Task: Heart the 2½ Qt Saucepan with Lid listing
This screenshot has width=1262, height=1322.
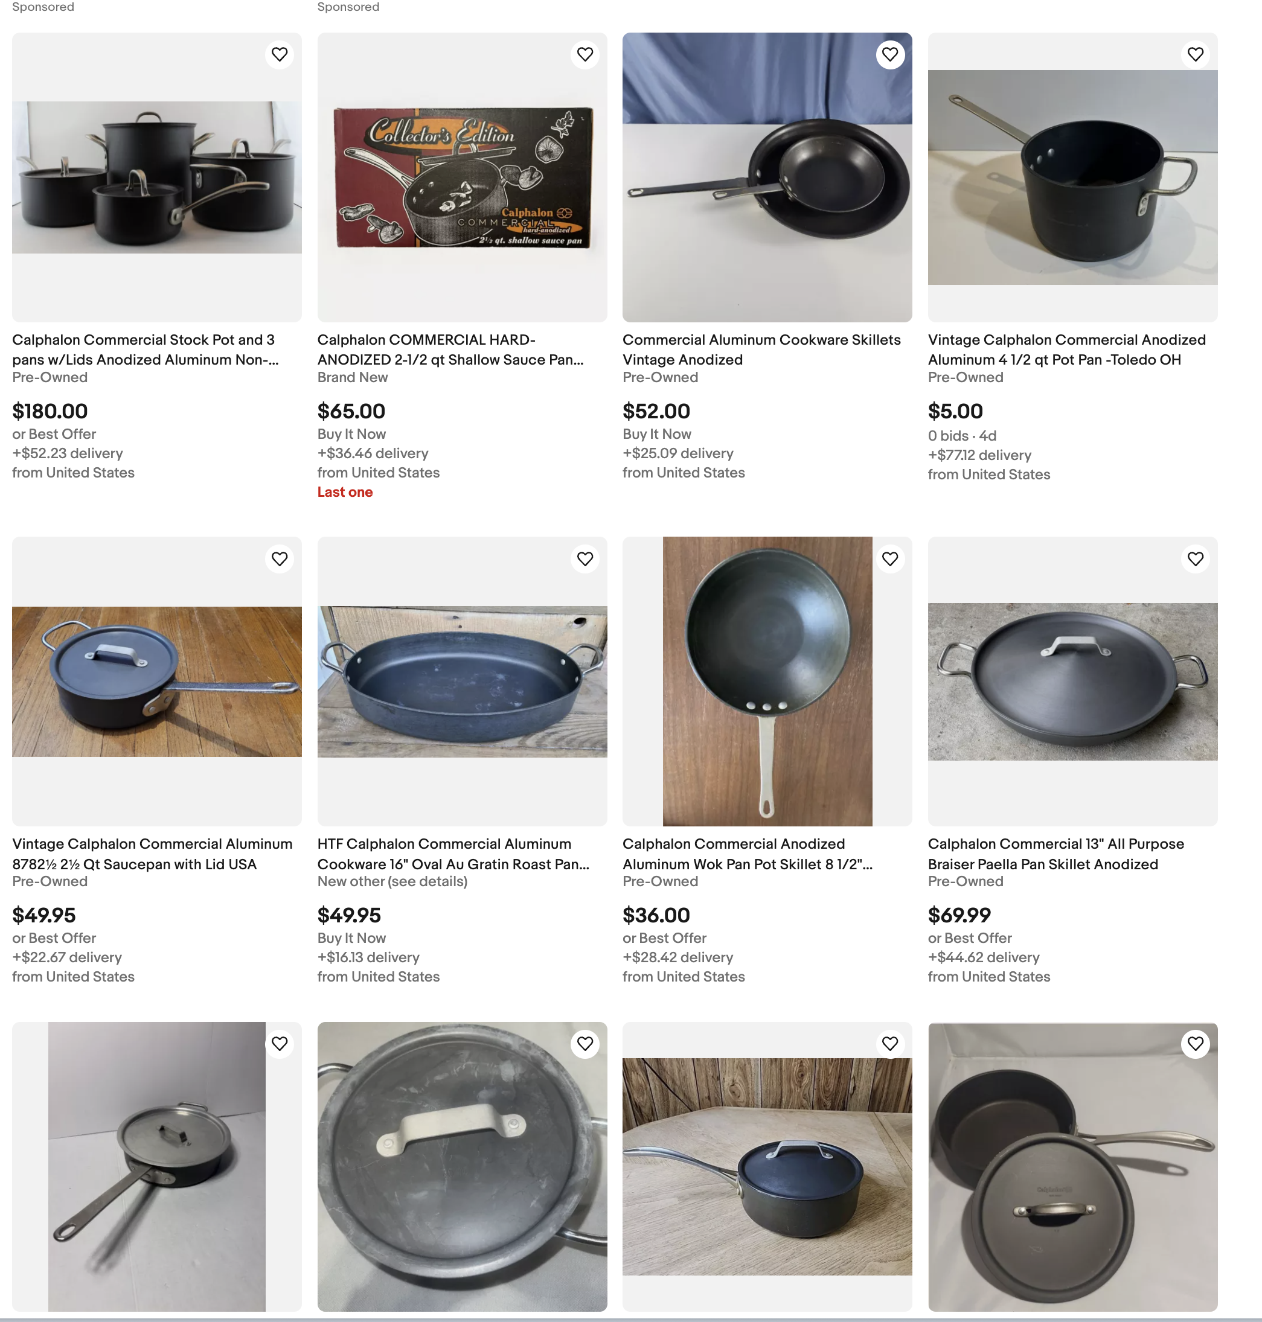Action: (x=279, y=559)
